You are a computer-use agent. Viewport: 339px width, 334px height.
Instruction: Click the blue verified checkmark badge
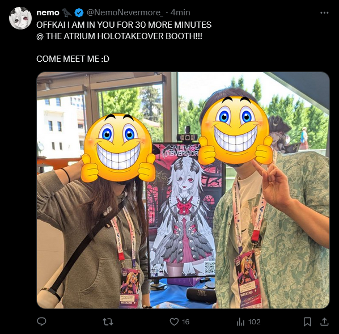tap(79, 12)
